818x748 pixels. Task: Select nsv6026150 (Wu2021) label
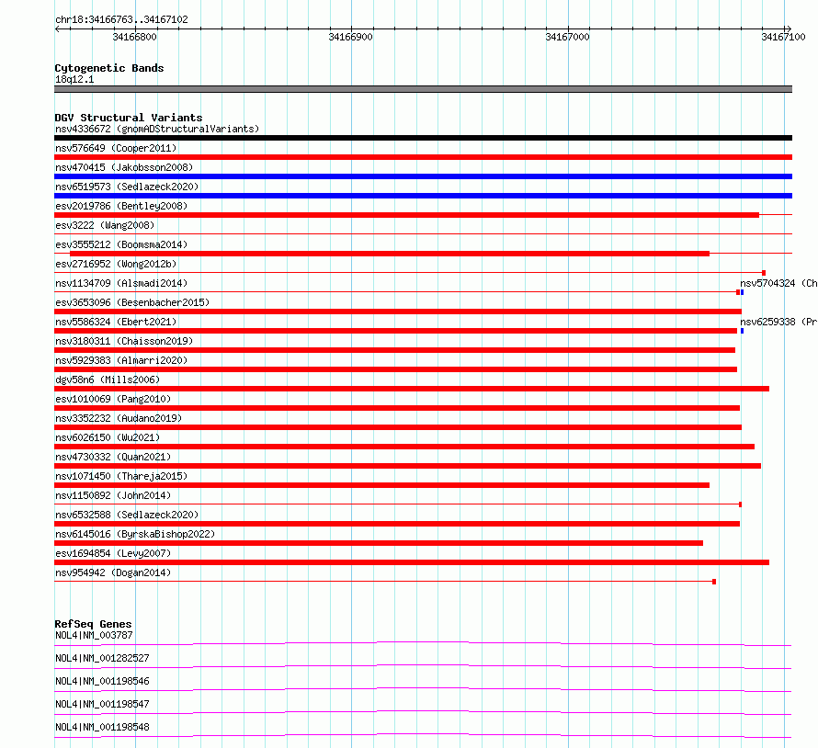pyautogui.click(x=108, y=437)
